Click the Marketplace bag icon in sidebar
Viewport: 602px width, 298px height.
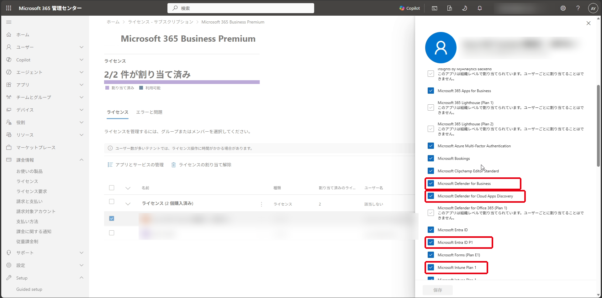tap(9, 147)
